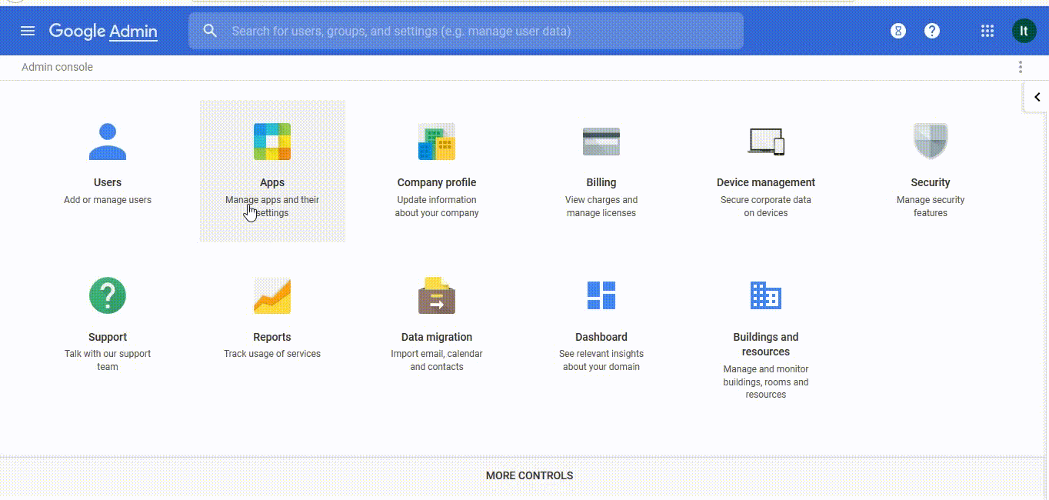Click the Company profile title
The image size is (1049, 500).
[x=437, y=182]
